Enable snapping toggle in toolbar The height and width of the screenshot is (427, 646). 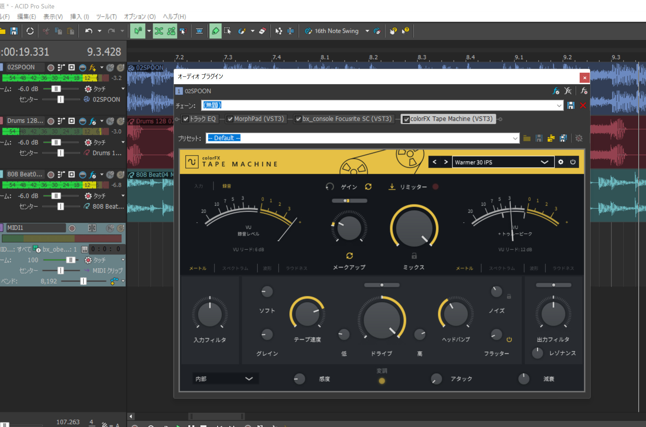click(x=138, y=31)
